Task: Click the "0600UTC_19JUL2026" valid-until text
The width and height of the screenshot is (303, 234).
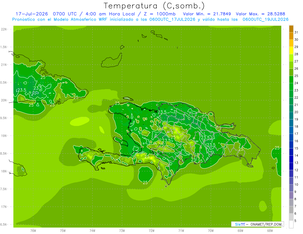Action: [x=265, y=19]
